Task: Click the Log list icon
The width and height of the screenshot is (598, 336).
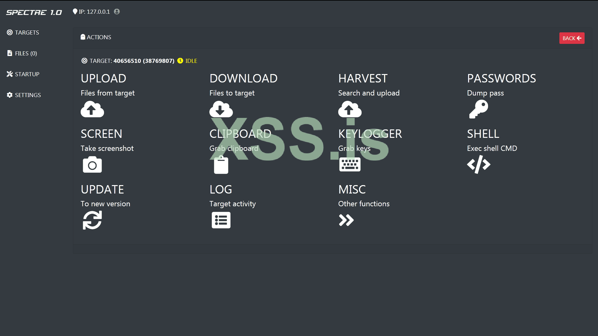Action: 221,220
